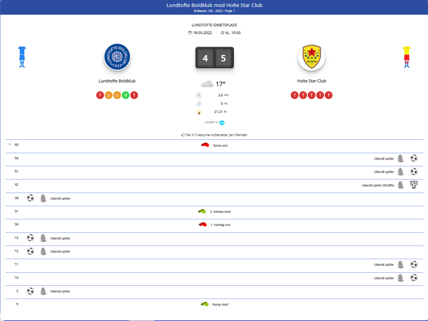Click the first orange U form badge
Screen dimensions: 428x321
[x=109, y=95]
